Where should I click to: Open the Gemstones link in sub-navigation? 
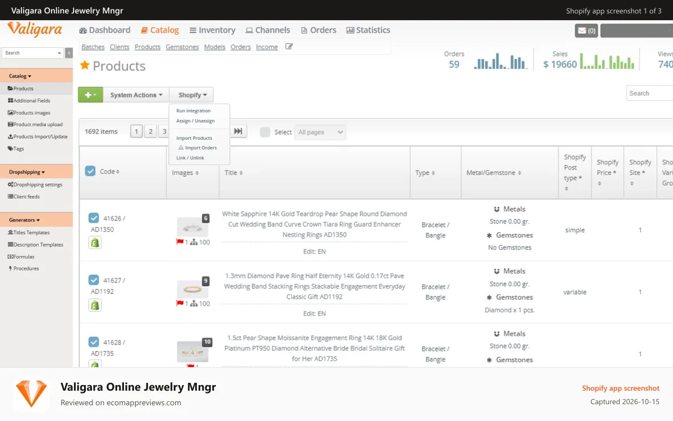pos(182,47)
